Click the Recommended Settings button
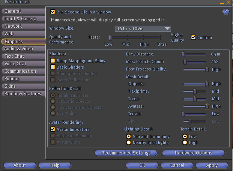The width and height of the screenshot is (233, 171). (126, 153)
